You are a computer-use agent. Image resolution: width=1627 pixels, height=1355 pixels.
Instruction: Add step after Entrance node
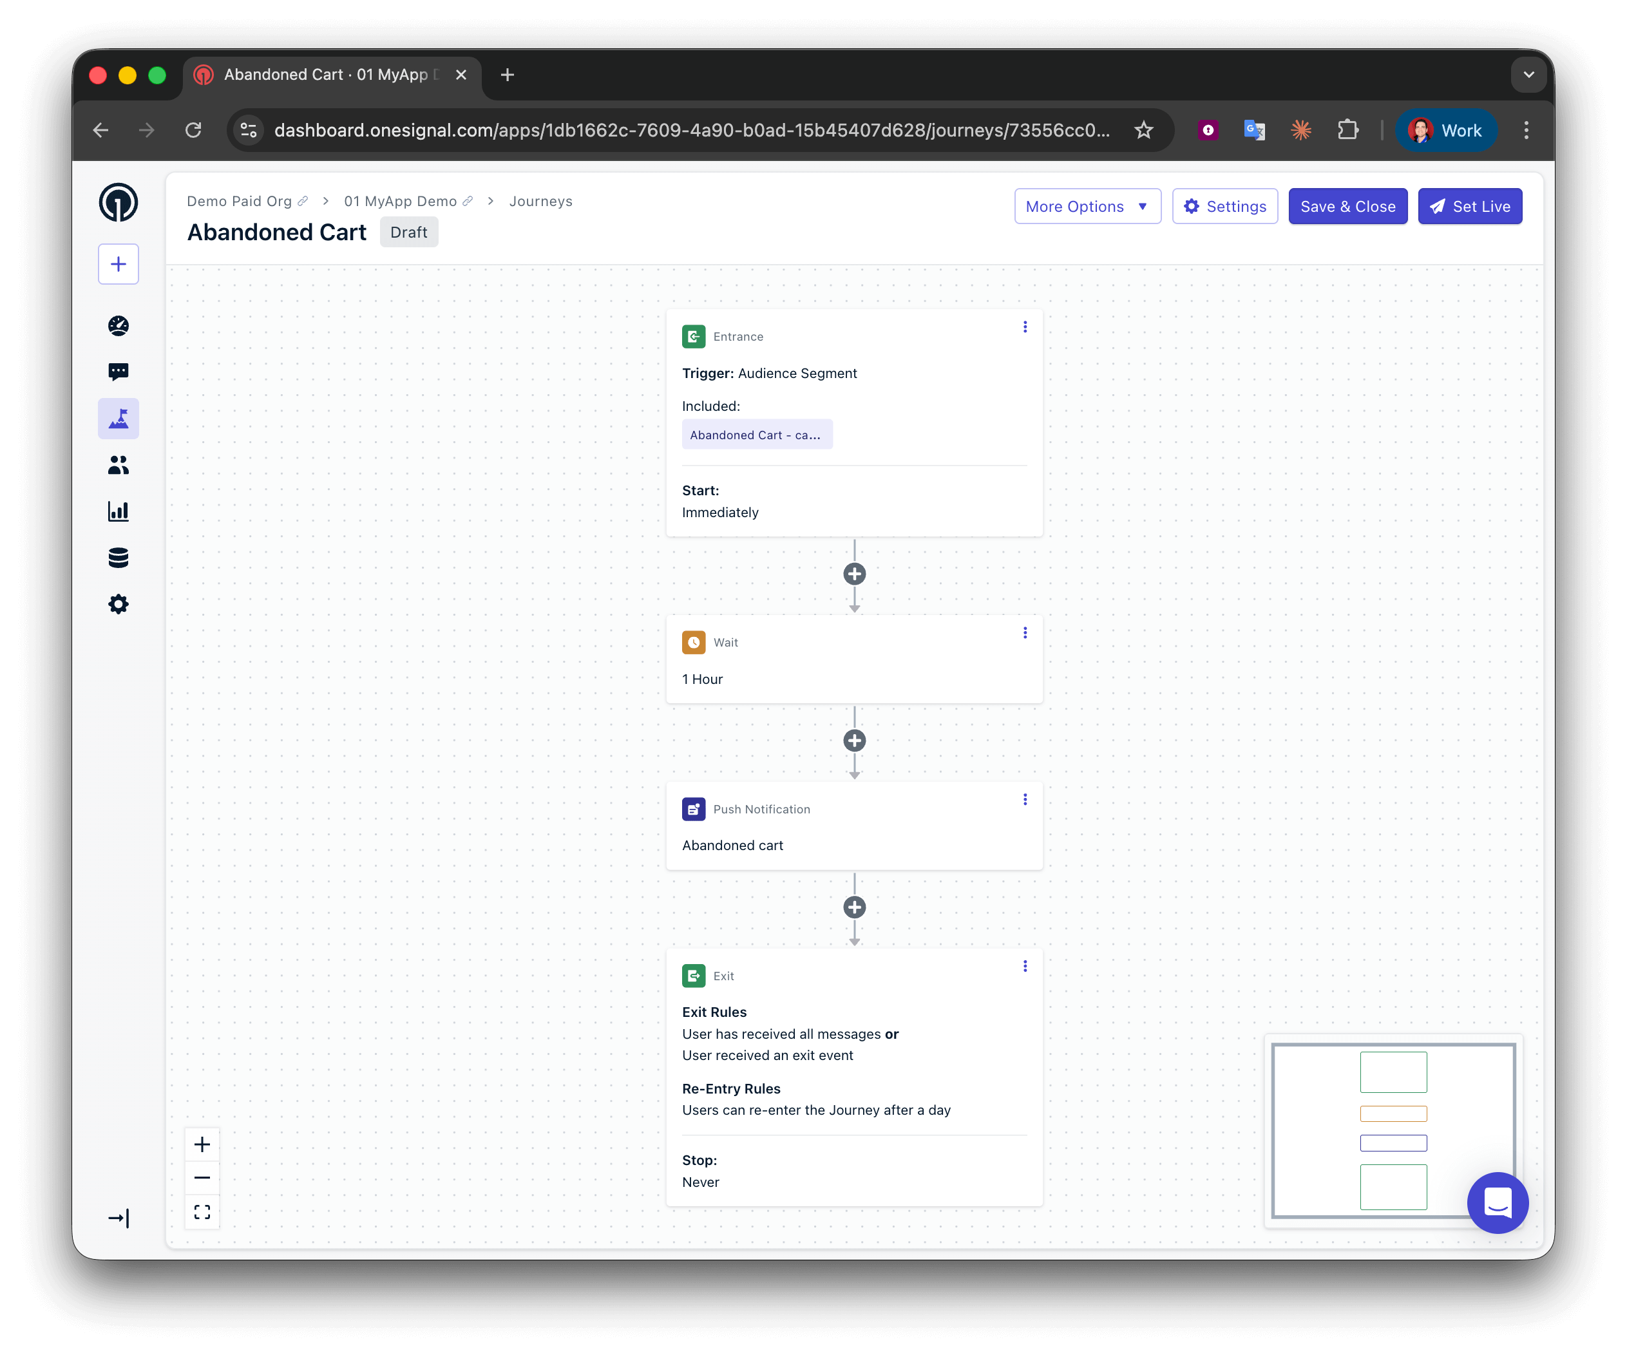pos(854,574)
